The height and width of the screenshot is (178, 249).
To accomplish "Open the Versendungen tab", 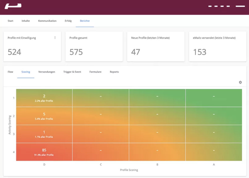I will coord(47,72).
